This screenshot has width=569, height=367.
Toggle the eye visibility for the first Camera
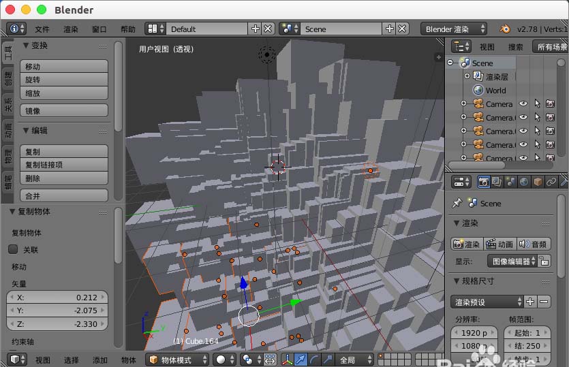pyautogui.click(x=523, y=103)
